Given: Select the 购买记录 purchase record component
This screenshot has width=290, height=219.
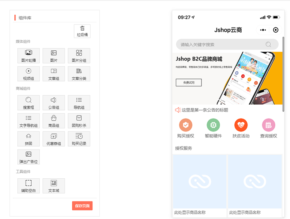Looking at the screenshot, I should coord(79,139).
